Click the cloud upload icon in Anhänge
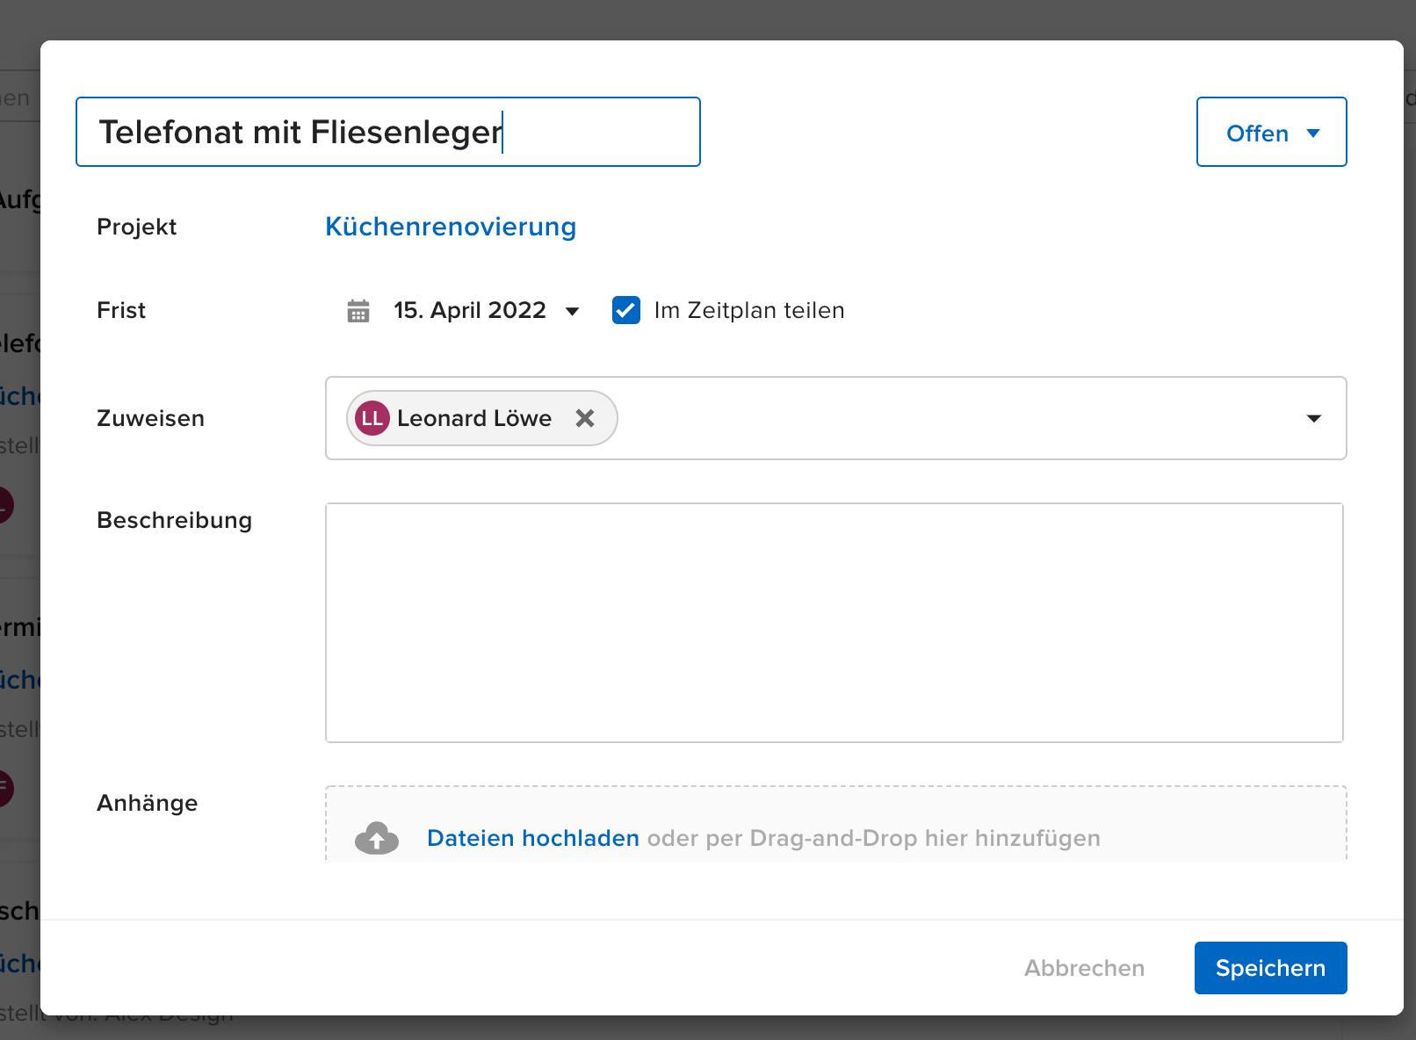 [377, 839]
